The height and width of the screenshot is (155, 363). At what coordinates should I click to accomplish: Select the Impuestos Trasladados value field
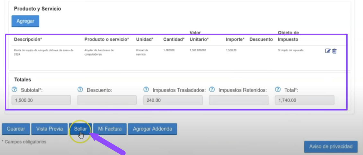tap(173, 100)
